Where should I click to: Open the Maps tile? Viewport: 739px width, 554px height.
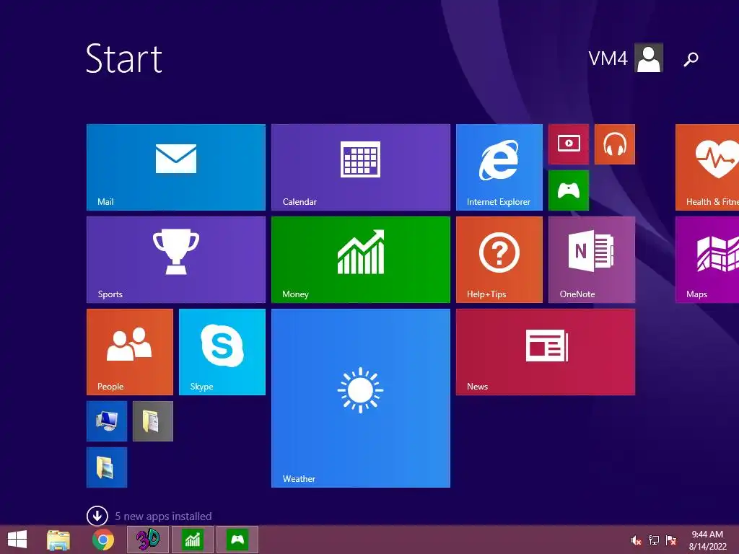[707, 260]
